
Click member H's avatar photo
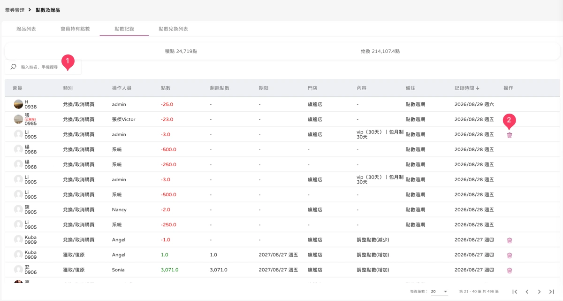18,104
